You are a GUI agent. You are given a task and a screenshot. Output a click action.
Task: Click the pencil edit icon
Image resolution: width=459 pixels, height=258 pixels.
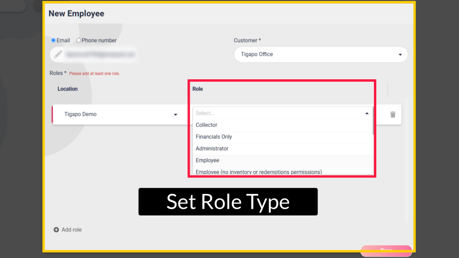pyautogui.click(x=58, y=54)
